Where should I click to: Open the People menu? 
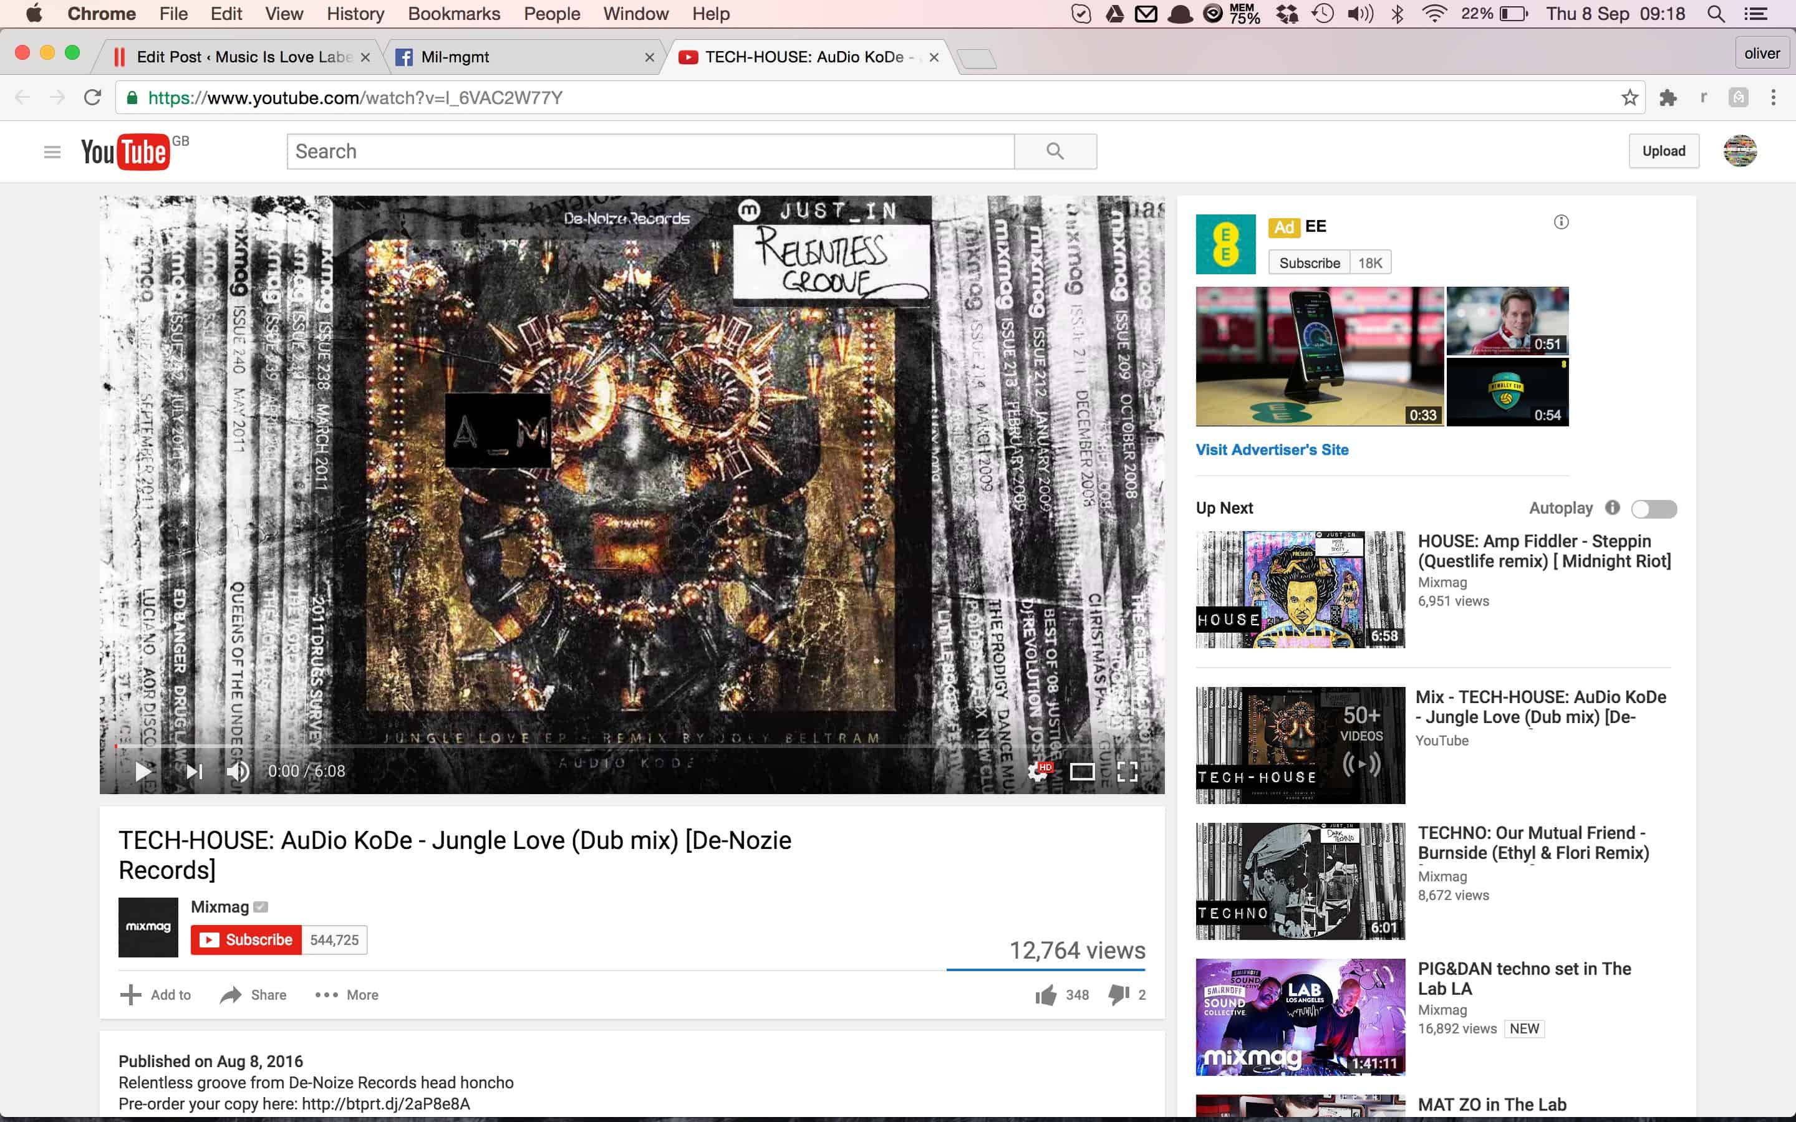click(x=551, y=13)
